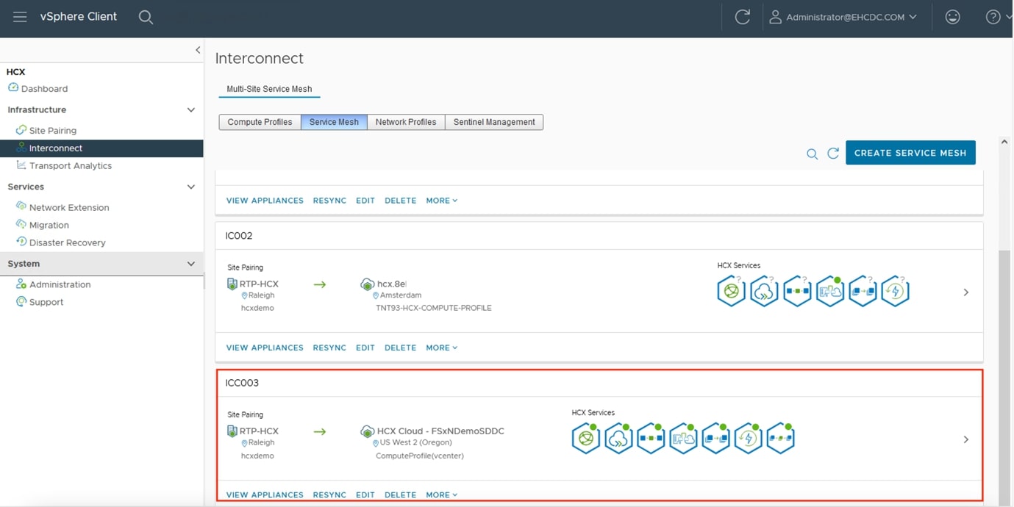Click the service mesh search icon
Viewport: 1014px width, 507px height.
(812, 154)
